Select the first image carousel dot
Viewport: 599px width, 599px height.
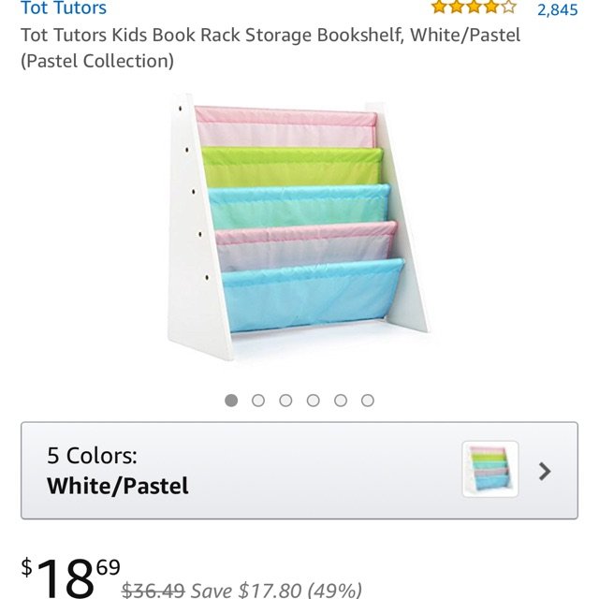click(x=231, y=401)
